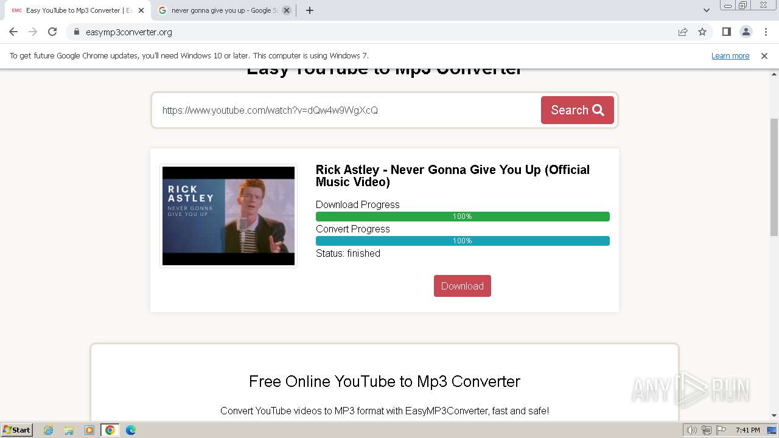Click the address bar URL easymp3converter.org
The width and height of the screenshot is (779, 438).
coord(129,32)
